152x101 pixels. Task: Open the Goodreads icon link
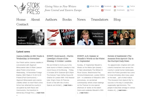coord(115,10)
